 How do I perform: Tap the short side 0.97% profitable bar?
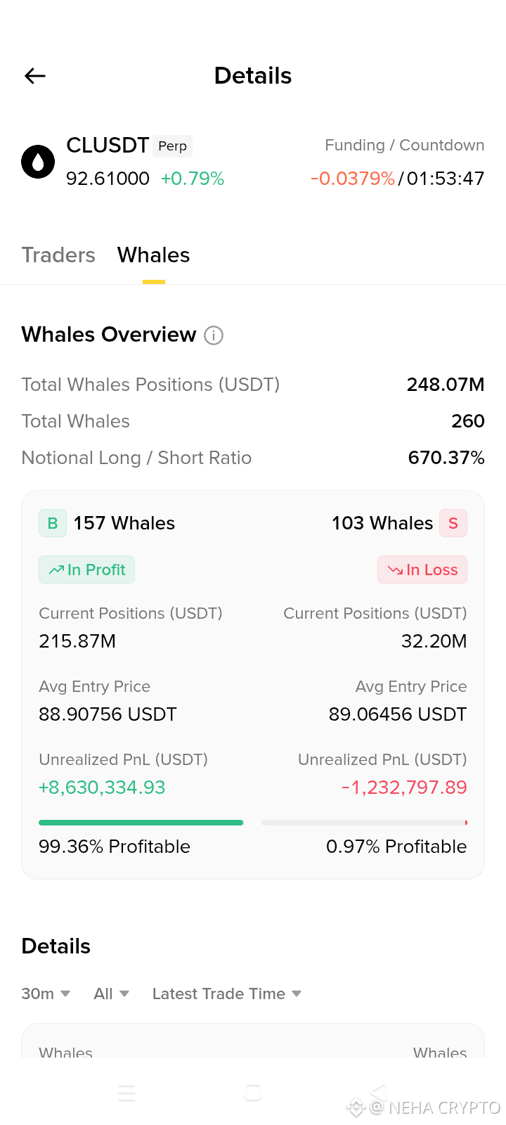(364, 822)
